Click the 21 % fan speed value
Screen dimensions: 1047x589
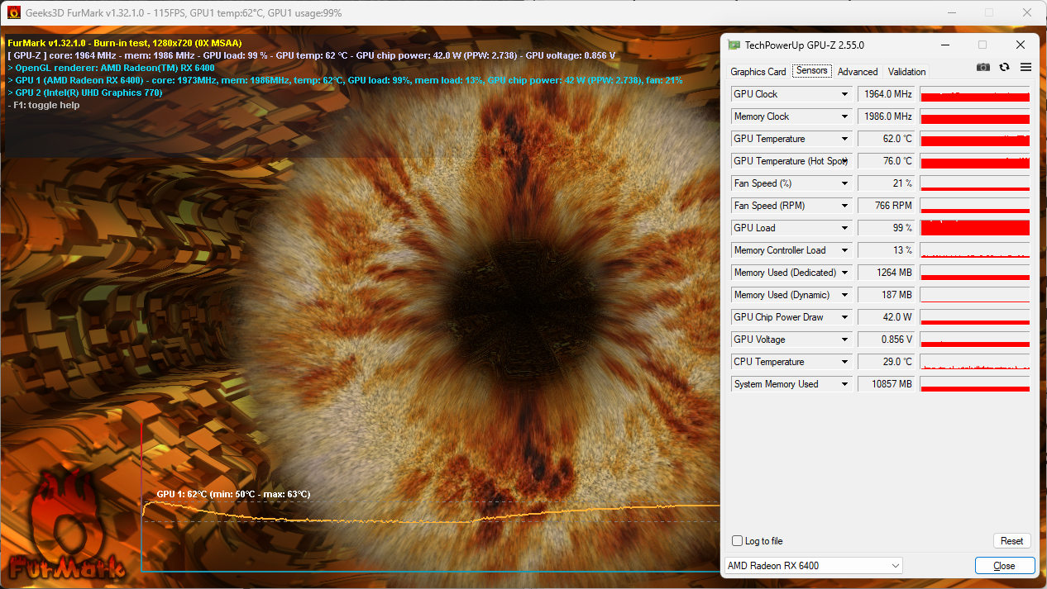887,183
